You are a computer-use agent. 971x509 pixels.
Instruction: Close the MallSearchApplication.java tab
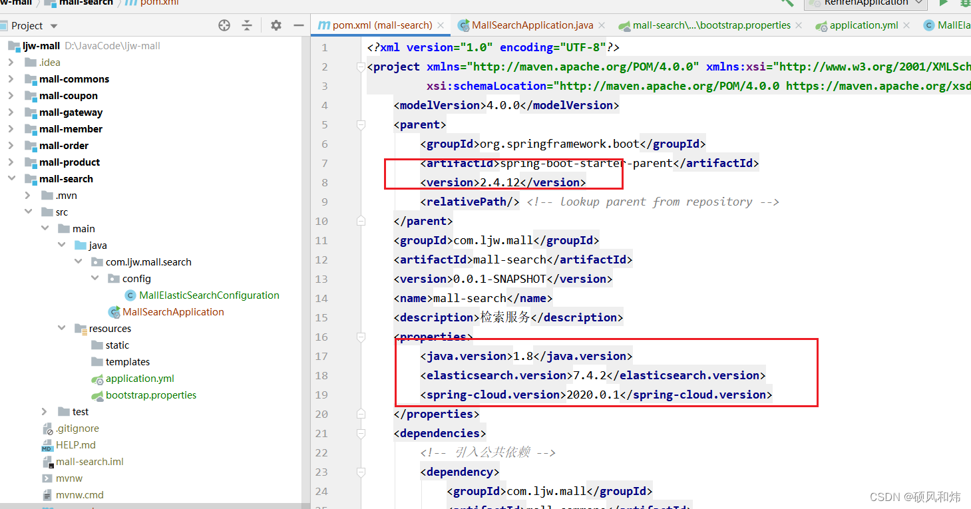tap(602, 25)
